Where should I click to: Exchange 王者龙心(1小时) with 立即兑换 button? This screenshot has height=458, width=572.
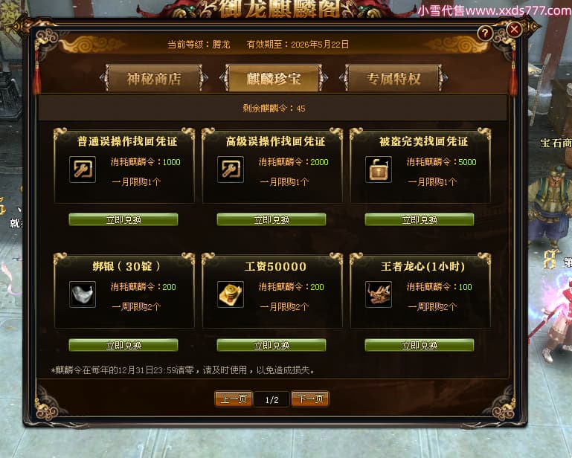pyautogui.click(x=420, y=345)
